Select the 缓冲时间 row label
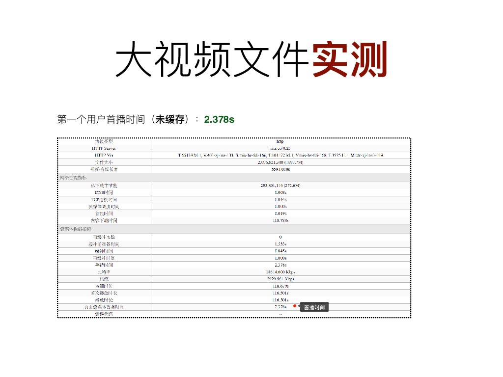The image size is (503, 377). tap(104, 251)
